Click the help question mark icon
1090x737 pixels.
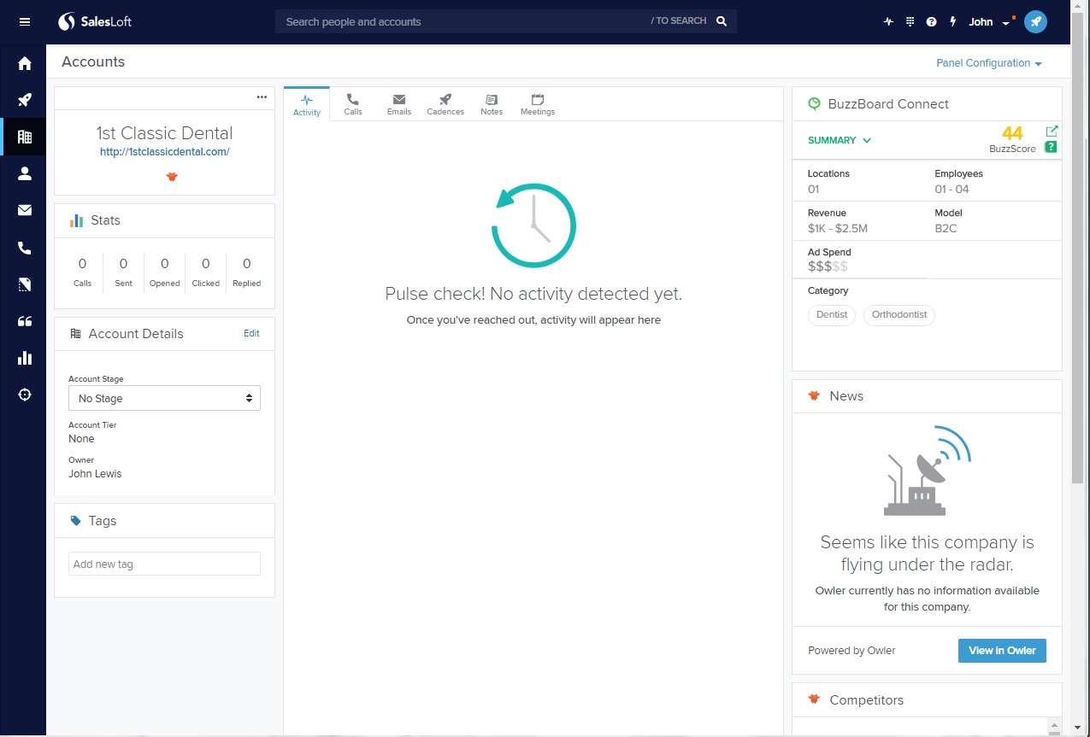coord(932,22)
